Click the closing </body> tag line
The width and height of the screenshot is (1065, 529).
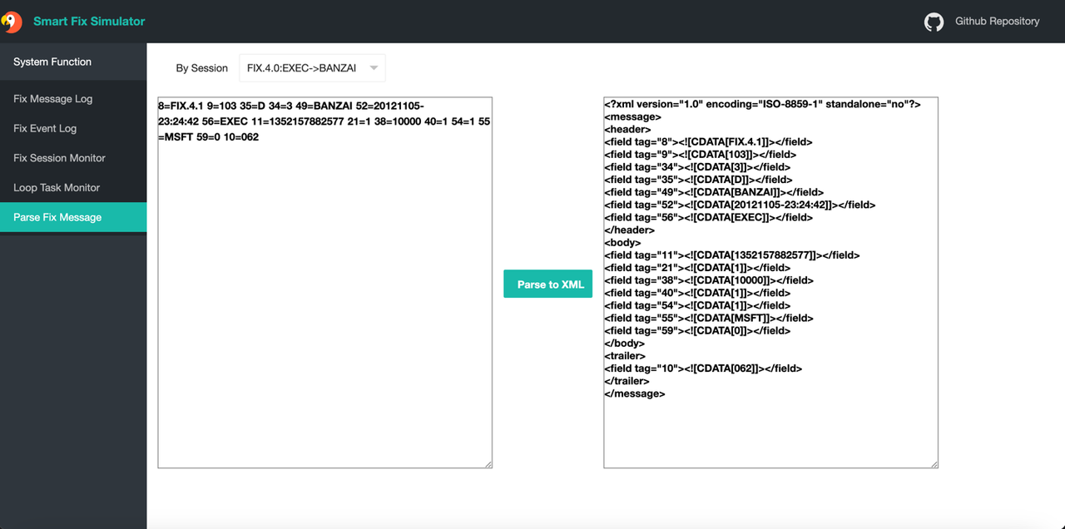coord(626,344)
